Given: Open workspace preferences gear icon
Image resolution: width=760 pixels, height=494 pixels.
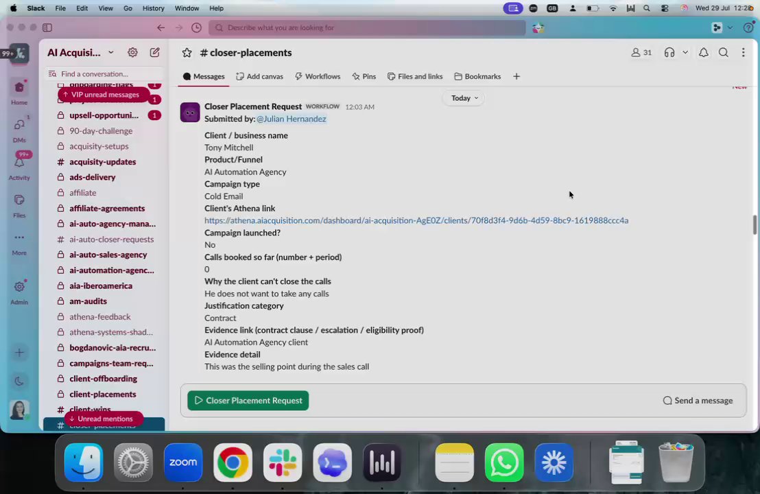Looking at the screenshot, I should [x=132, y=52].
